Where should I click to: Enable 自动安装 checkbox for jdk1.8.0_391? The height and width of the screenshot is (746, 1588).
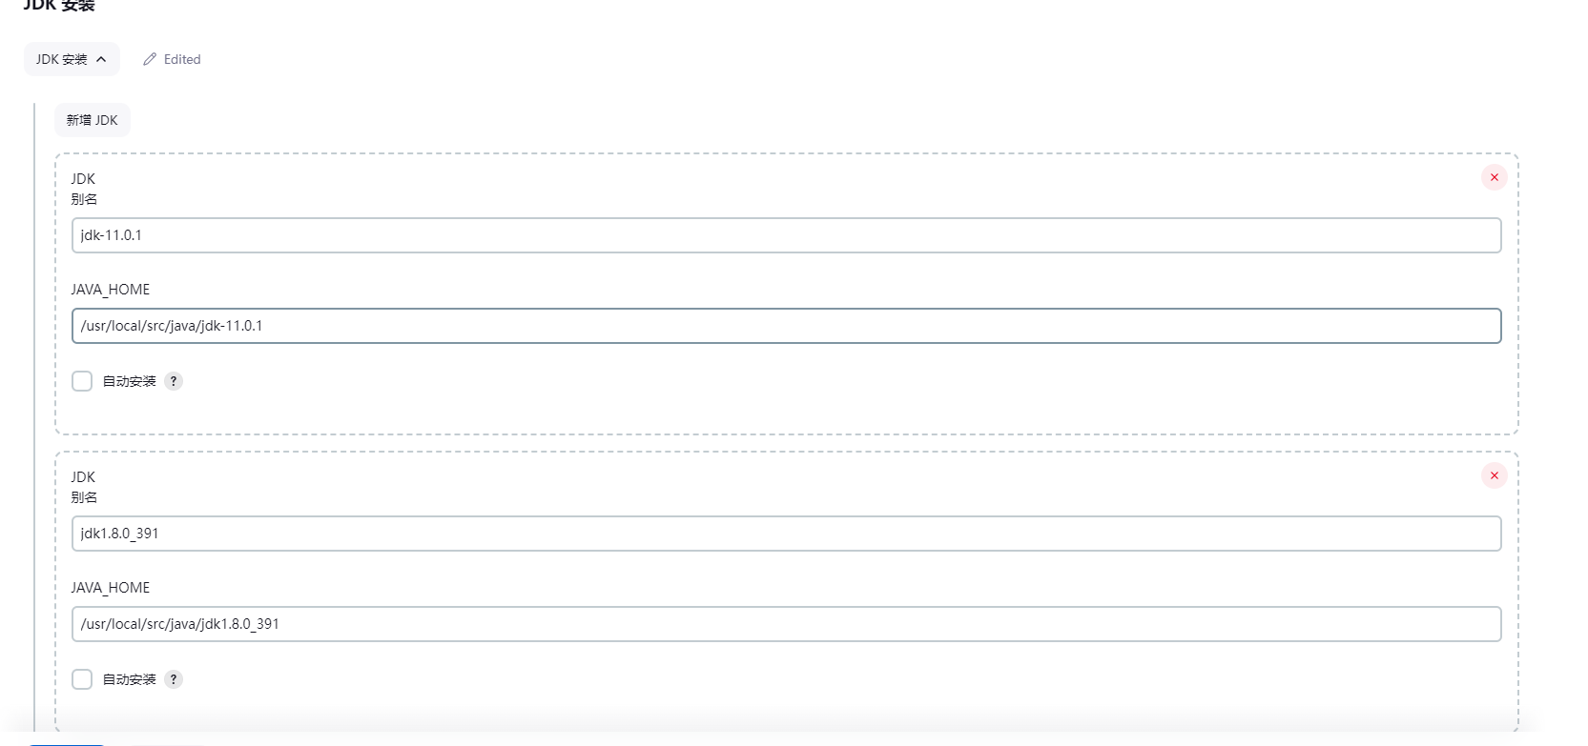click(x=82, y=679)
